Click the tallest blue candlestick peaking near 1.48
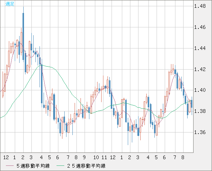Viewport: 212px width, 171px height. click(23, 36)
